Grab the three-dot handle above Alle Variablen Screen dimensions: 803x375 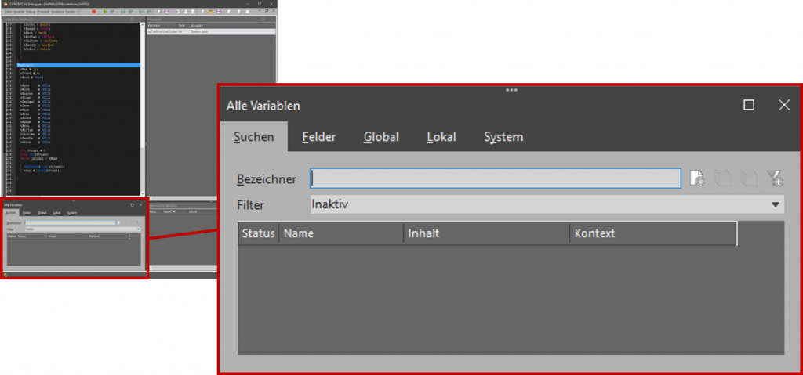pyautogui.click(x=511, y=90)
